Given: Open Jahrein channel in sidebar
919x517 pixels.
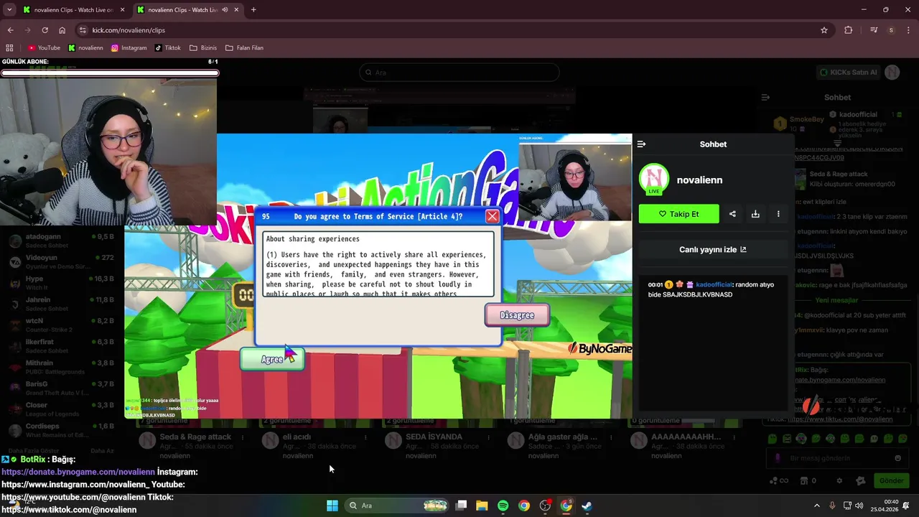Looking at the screenshot, I should (62, 304).
